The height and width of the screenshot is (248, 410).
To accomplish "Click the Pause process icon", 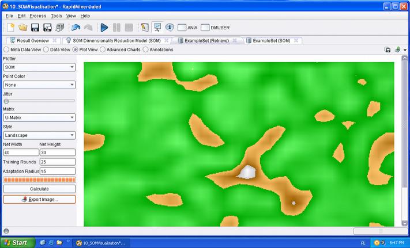I will [x=116, y=28].
